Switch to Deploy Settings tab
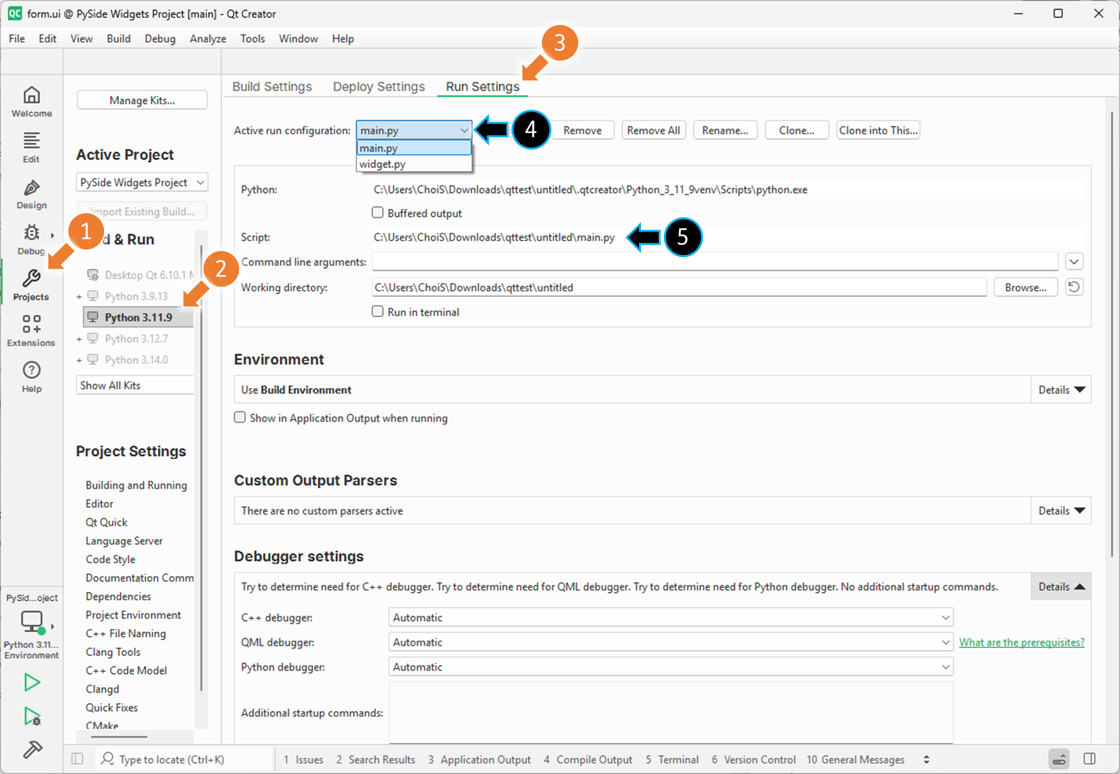Viewport: 1120px width, 774px height. [x=379, y=87]
